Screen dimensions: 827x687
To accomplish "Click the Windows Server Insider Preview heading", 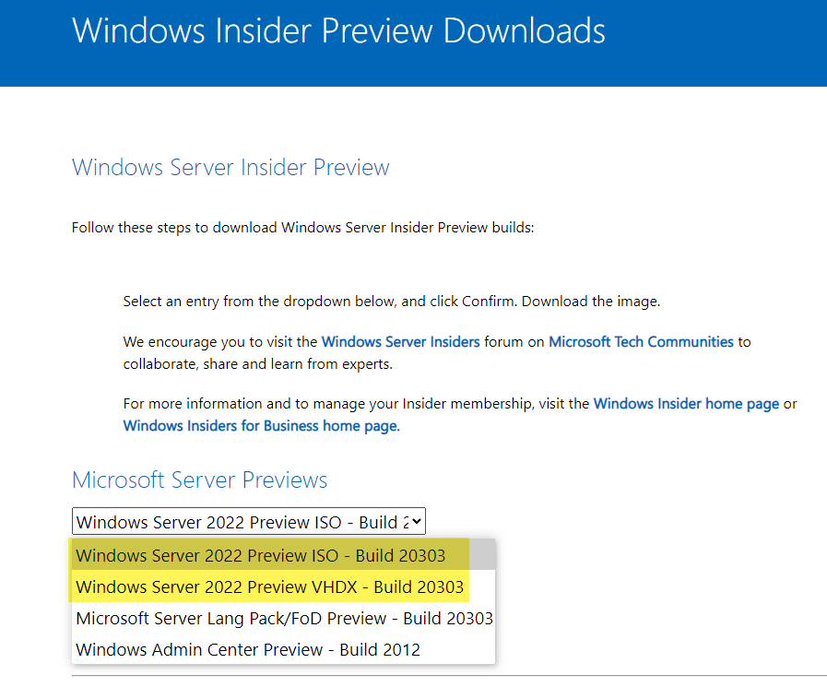I will (x=229, y=167).
